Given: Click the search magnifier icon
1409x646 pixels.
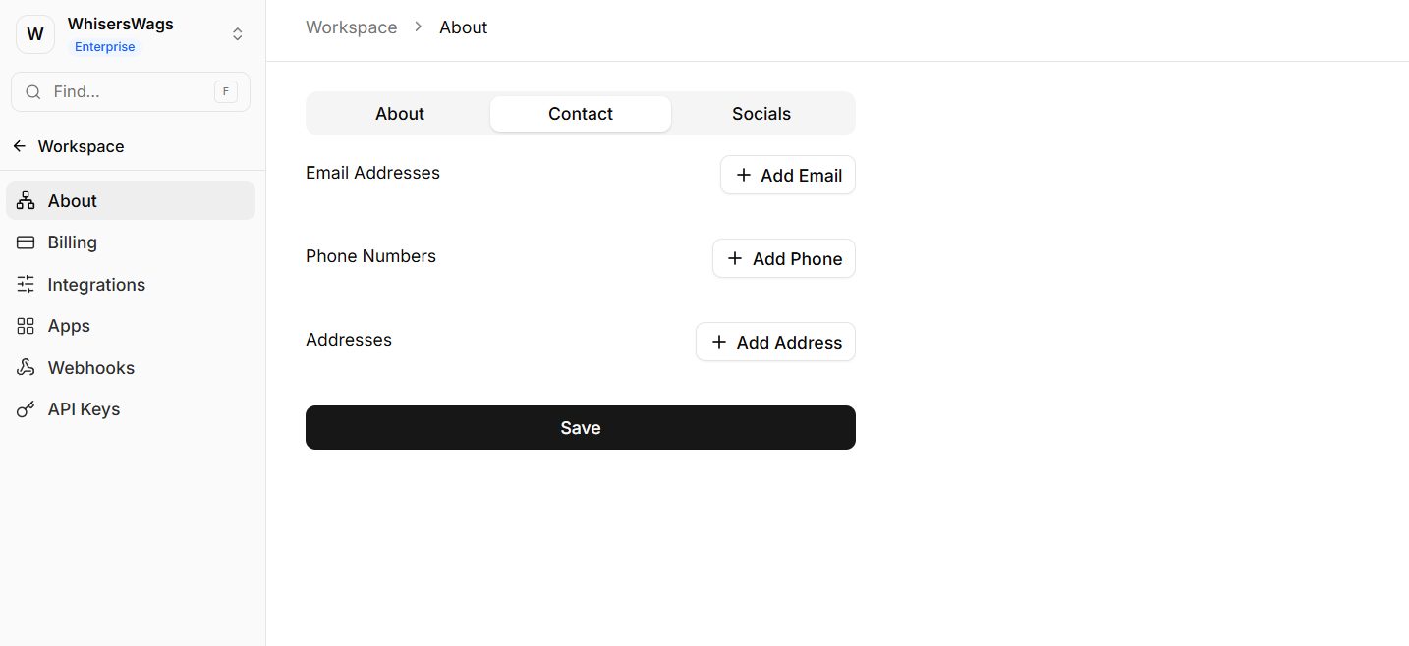Looking at the screenshot, I should click(33, 92).
